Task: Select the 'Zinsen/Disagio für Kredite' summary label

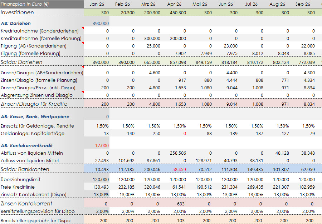Action: (39, 104)
